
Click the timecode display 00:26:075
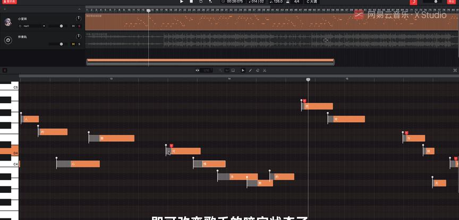(234, 2)
